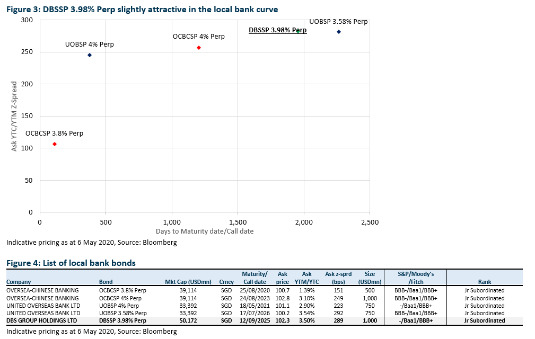
Task: Click the call date "17/07/2026"
Action: (x=255, y=313)
